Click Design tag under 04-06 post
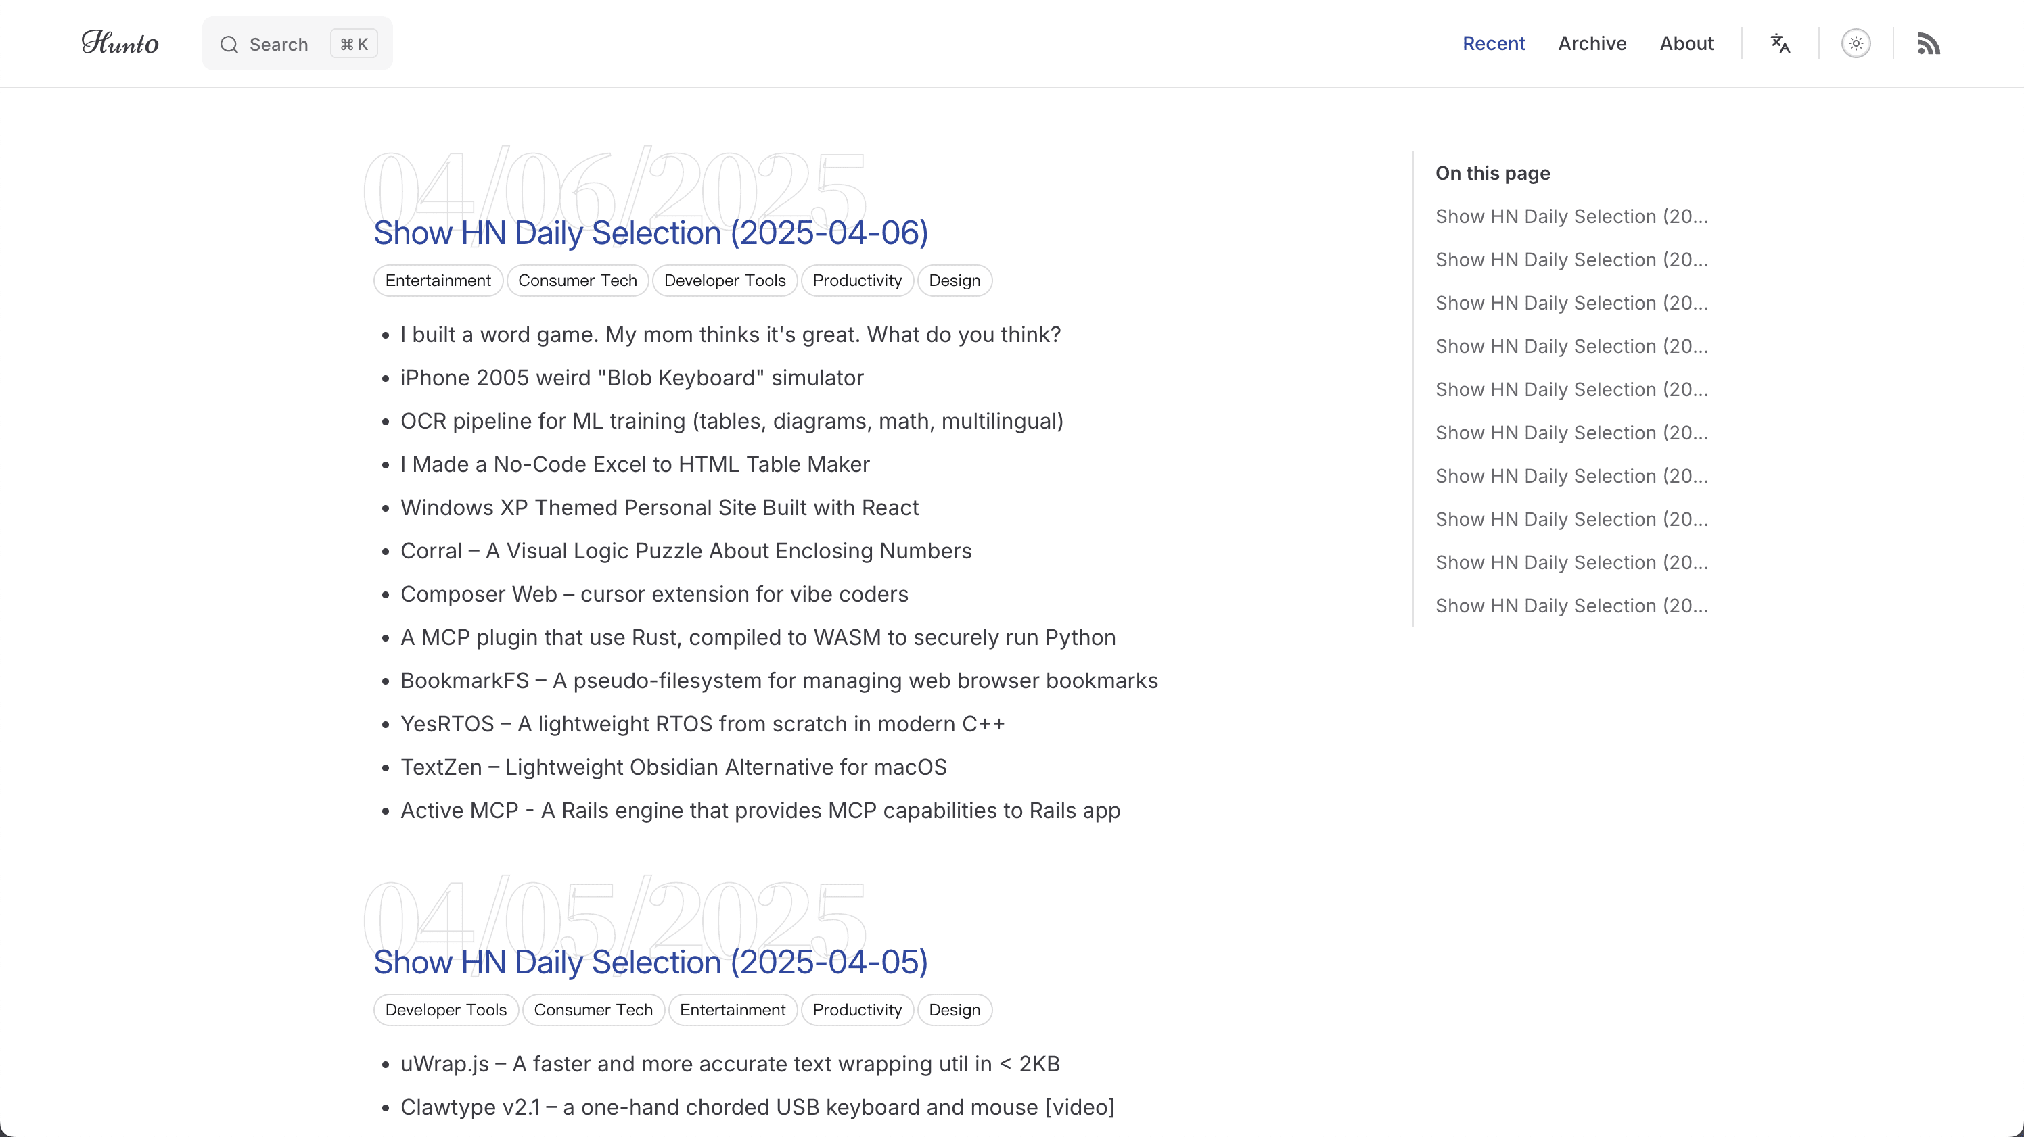2024x1137 pixels. pyautogui.click(x=954, y=281)
